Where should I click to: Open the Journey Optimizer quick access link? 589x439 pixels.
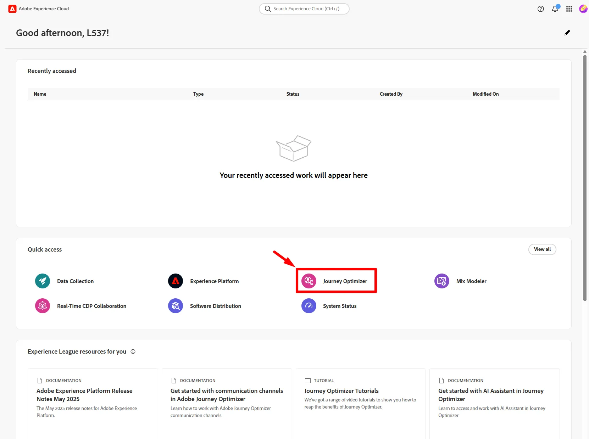345,281
